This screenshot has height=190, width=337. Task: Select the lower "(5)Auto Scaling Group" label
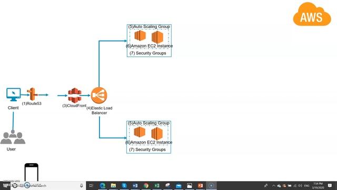coord(148,123)
